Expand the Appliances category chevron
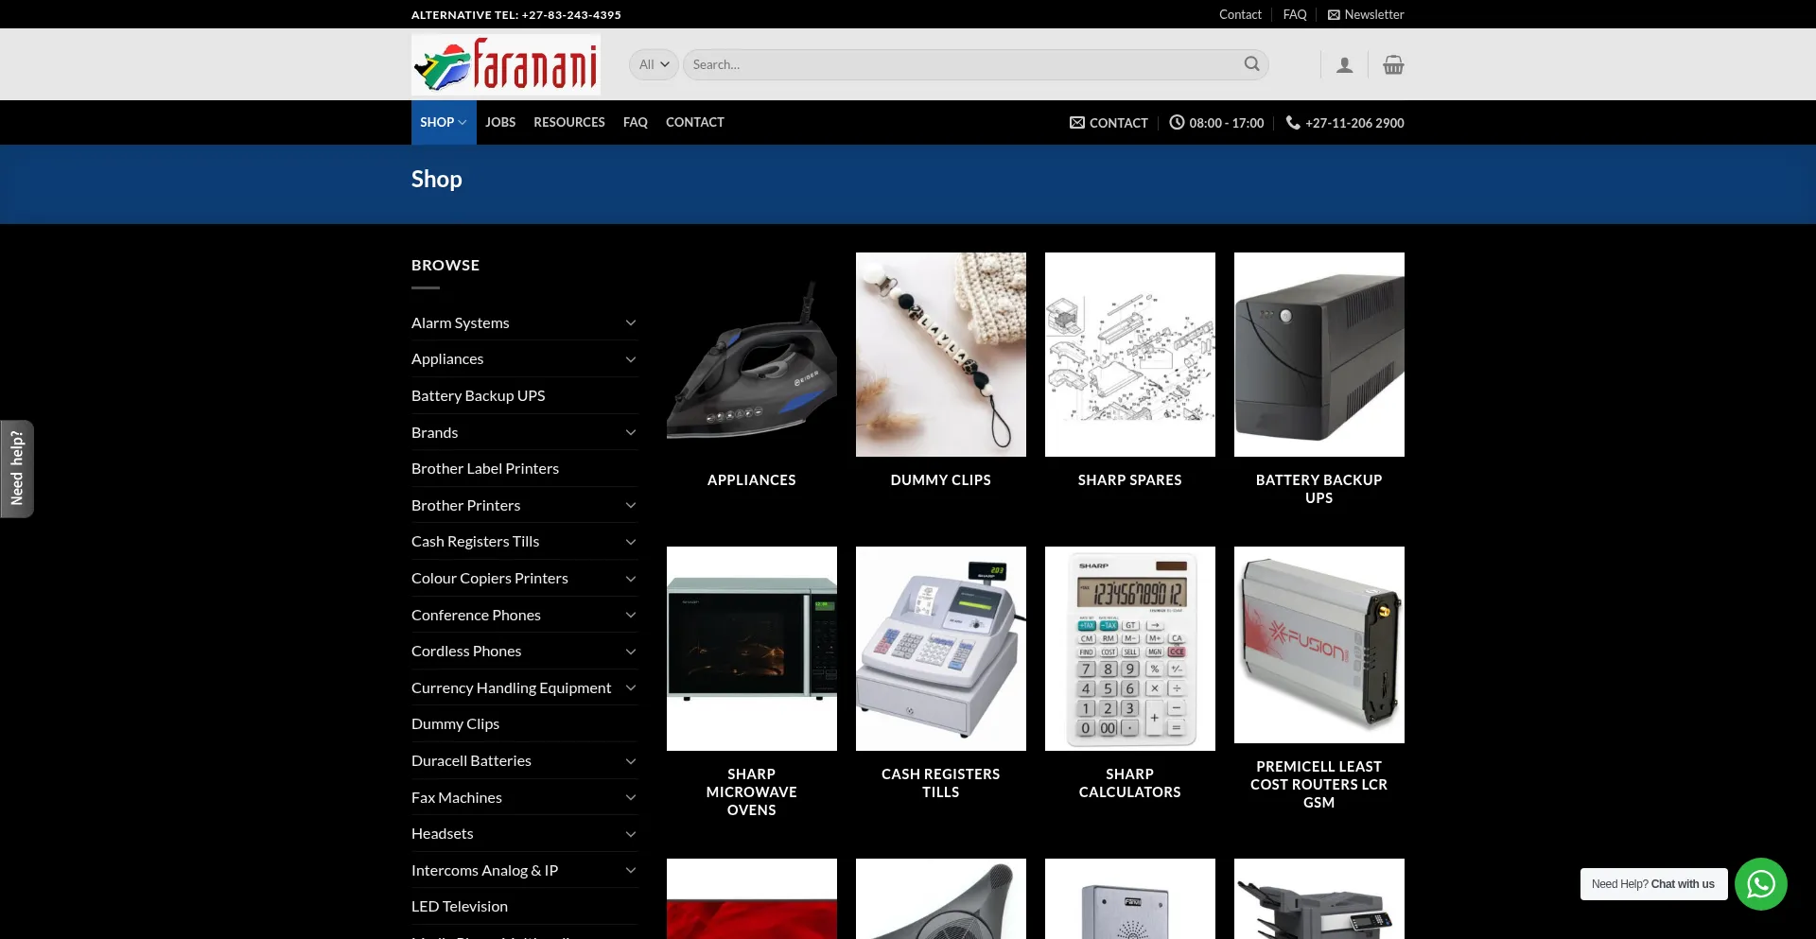The image size is (1816, 939). coord(631,359)
